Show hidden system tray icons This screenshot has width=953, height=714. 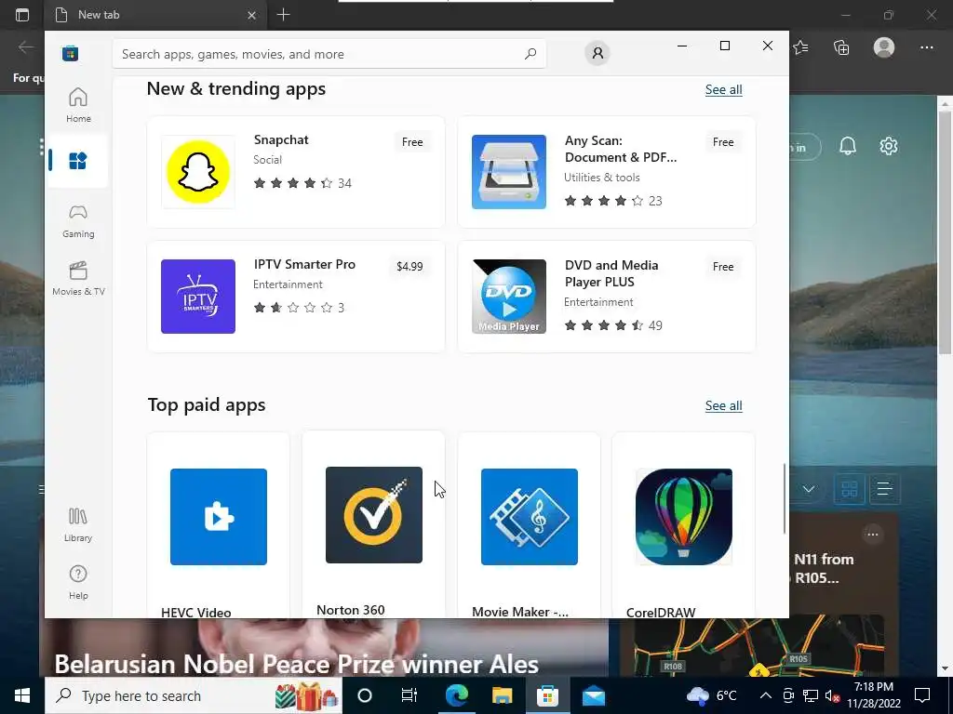765,695
